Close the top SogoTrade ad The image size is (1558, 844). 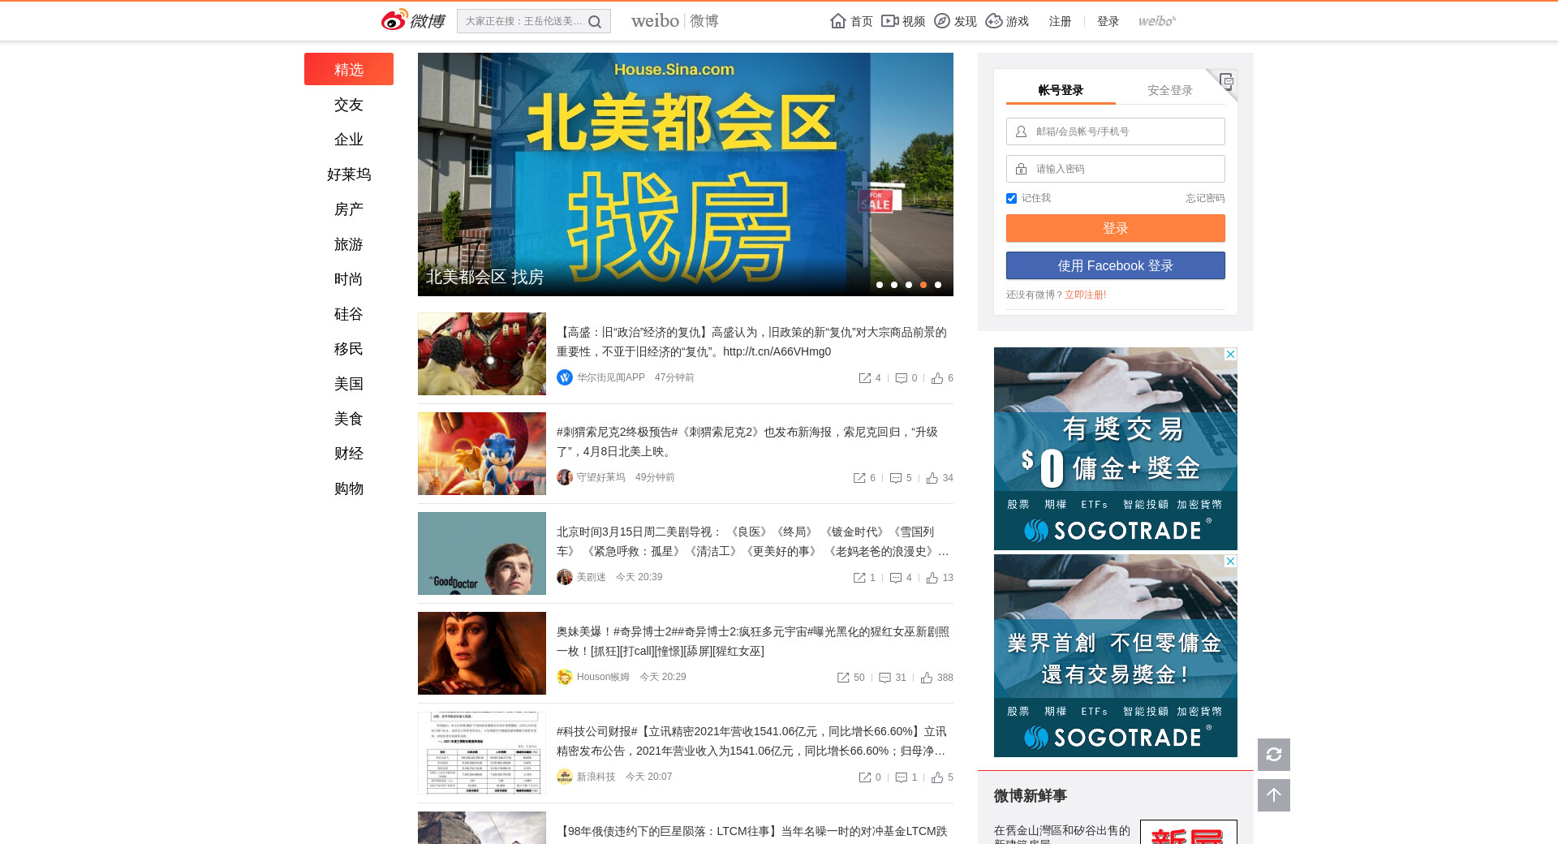1230,355
